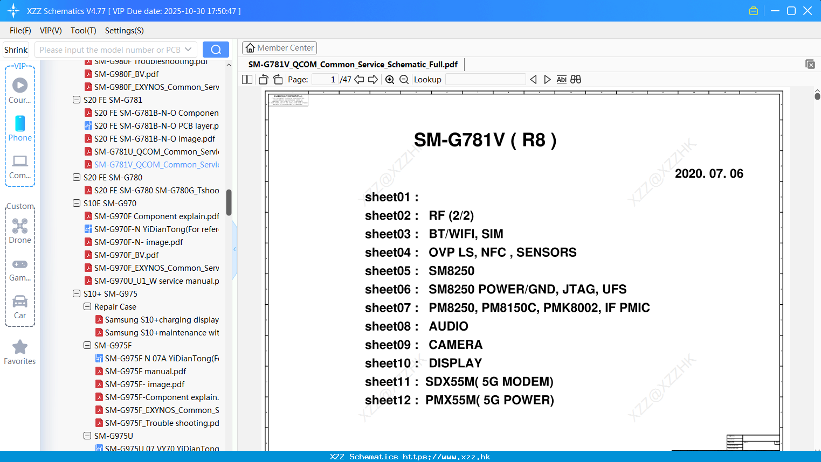Select the Computer category
The height and width of the screenshot is (462, 821).
(20, 166)
